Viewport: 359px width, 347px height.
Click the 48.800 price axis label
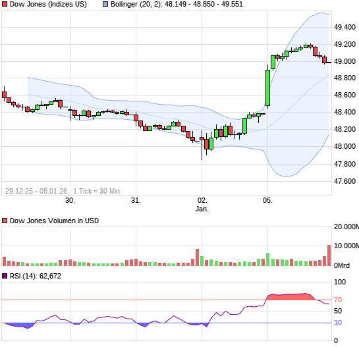click(x=345, y=78)
